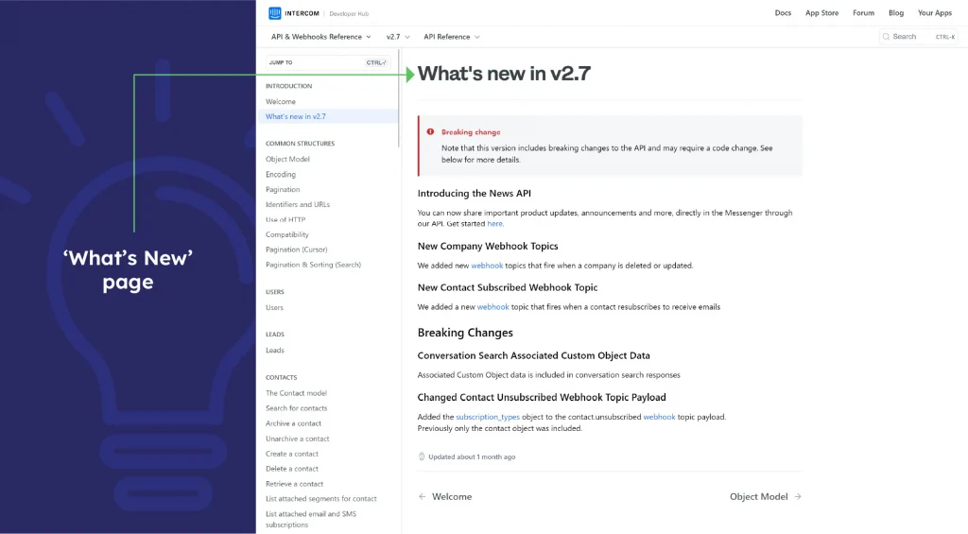Open Forum in top navigation
Viewport: 968px width, 534px height.
point(863,13)
